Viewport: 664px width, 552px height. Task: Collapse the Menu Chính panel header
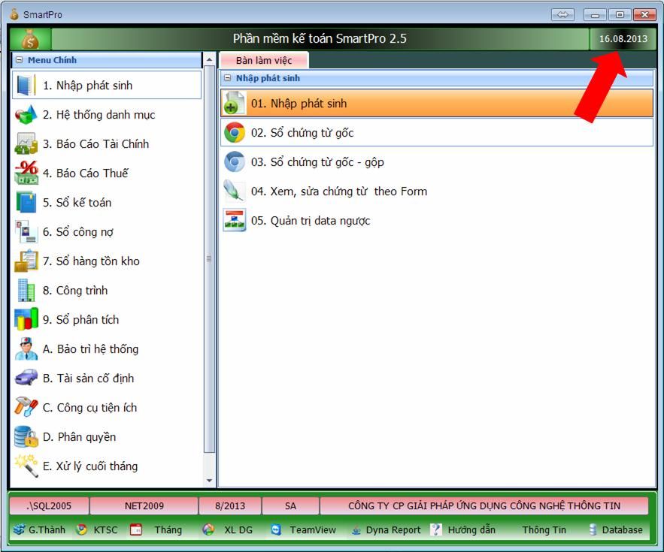[20, 60]
